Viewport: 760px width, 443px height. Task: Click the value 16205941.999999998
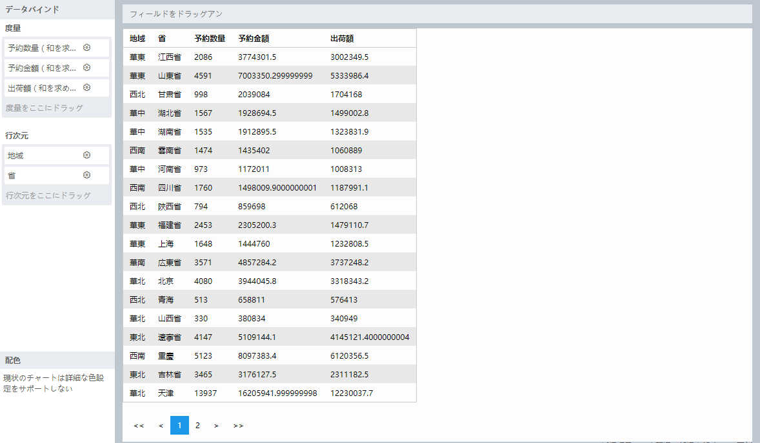[x=277, y=393]
